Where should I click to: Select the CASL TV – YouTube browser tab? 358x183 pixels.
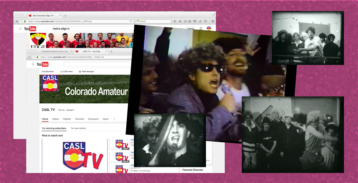(91, 51)
